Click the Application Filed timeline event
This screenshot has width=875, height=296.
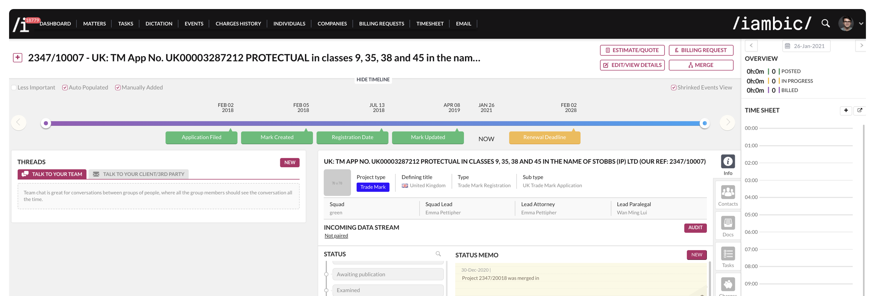coord(201,137)
